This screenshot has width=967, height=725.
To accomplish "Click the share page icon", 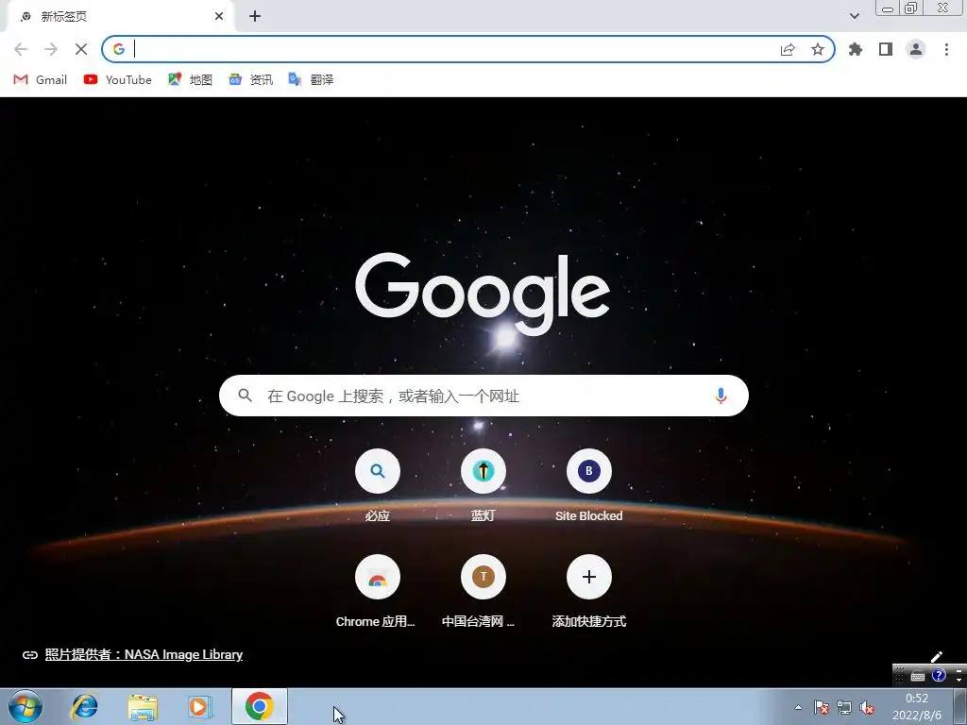I will coord(788,49).
